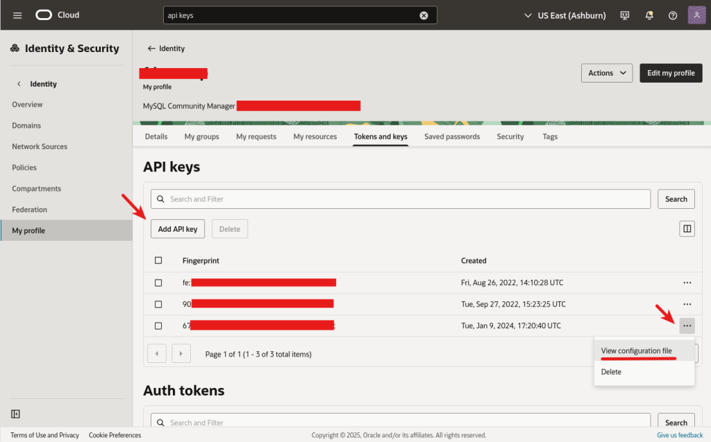Toggle the column layout view icon
This screenshot has width=711, height=442.
[687, 229]
